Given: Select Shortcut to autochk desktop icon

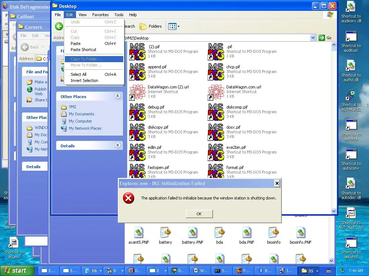Looking at the screenshot, I should [351, 130].
